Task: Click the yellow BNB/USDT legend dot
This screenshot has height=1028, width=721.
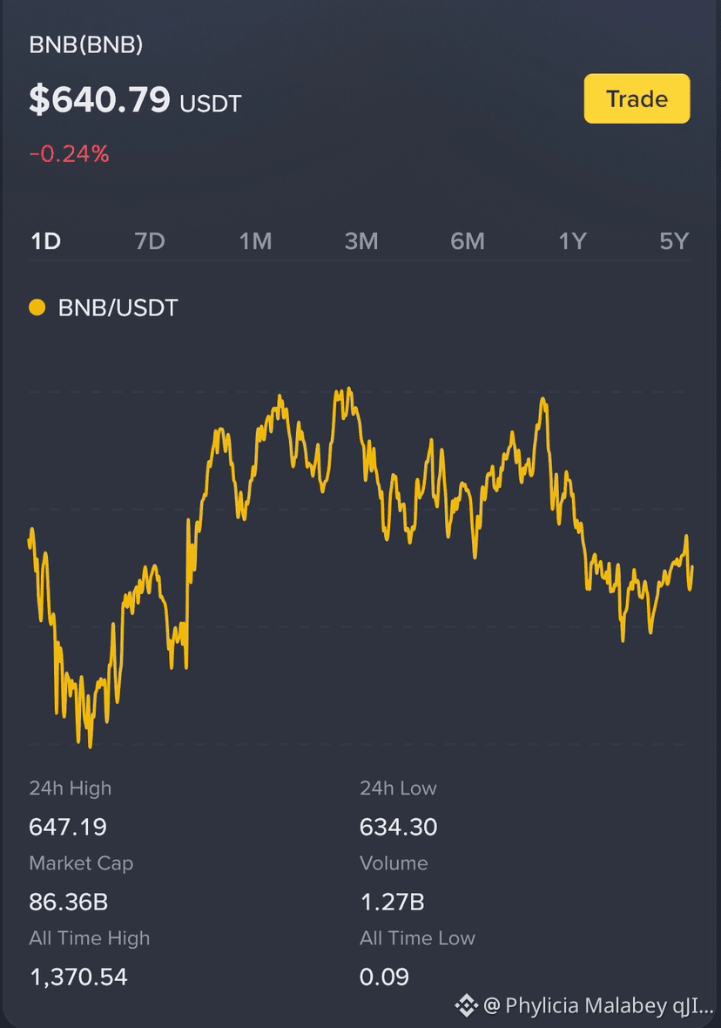Action: (37, 308)
